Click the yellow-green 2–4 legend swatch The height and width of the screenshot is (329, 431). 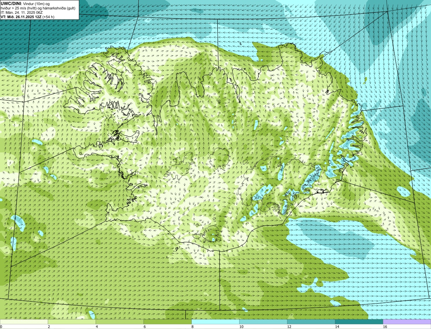click(72, 322)
